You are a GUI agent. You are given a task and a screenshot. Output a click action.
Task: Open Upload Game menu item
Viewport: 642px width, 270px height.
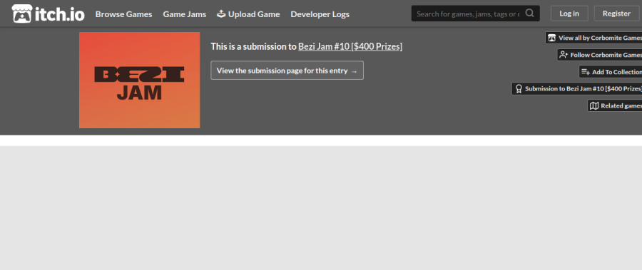pos(248,14)
